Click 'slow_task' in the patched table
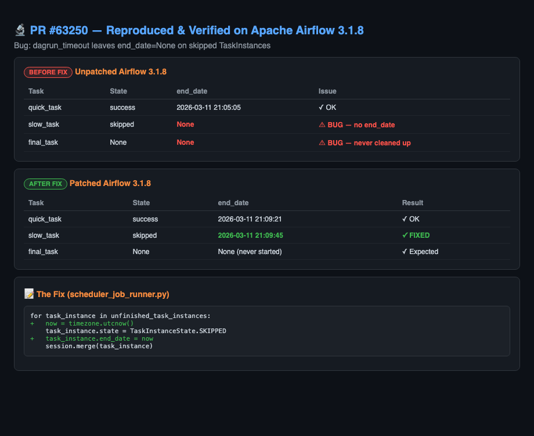Screen dimensions: 534x436 [44, 235]
